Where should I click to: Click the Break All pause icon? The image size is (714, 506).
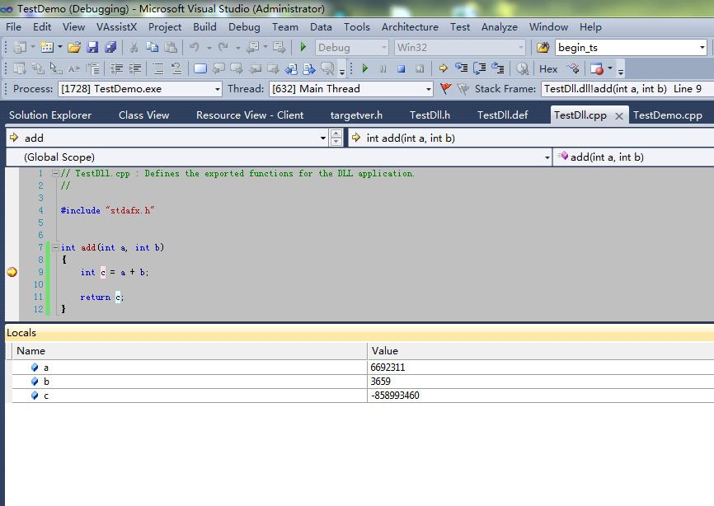click(383, 68)
